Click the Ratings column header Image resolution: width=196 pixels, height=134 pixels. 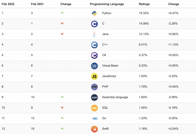coord(144,4)
